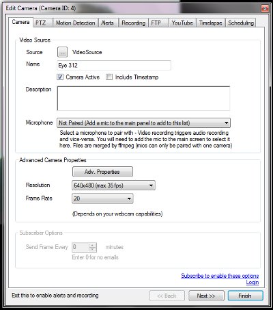Click the Next >> button
This screenshot has width=273, height=310.
(206, 296)
